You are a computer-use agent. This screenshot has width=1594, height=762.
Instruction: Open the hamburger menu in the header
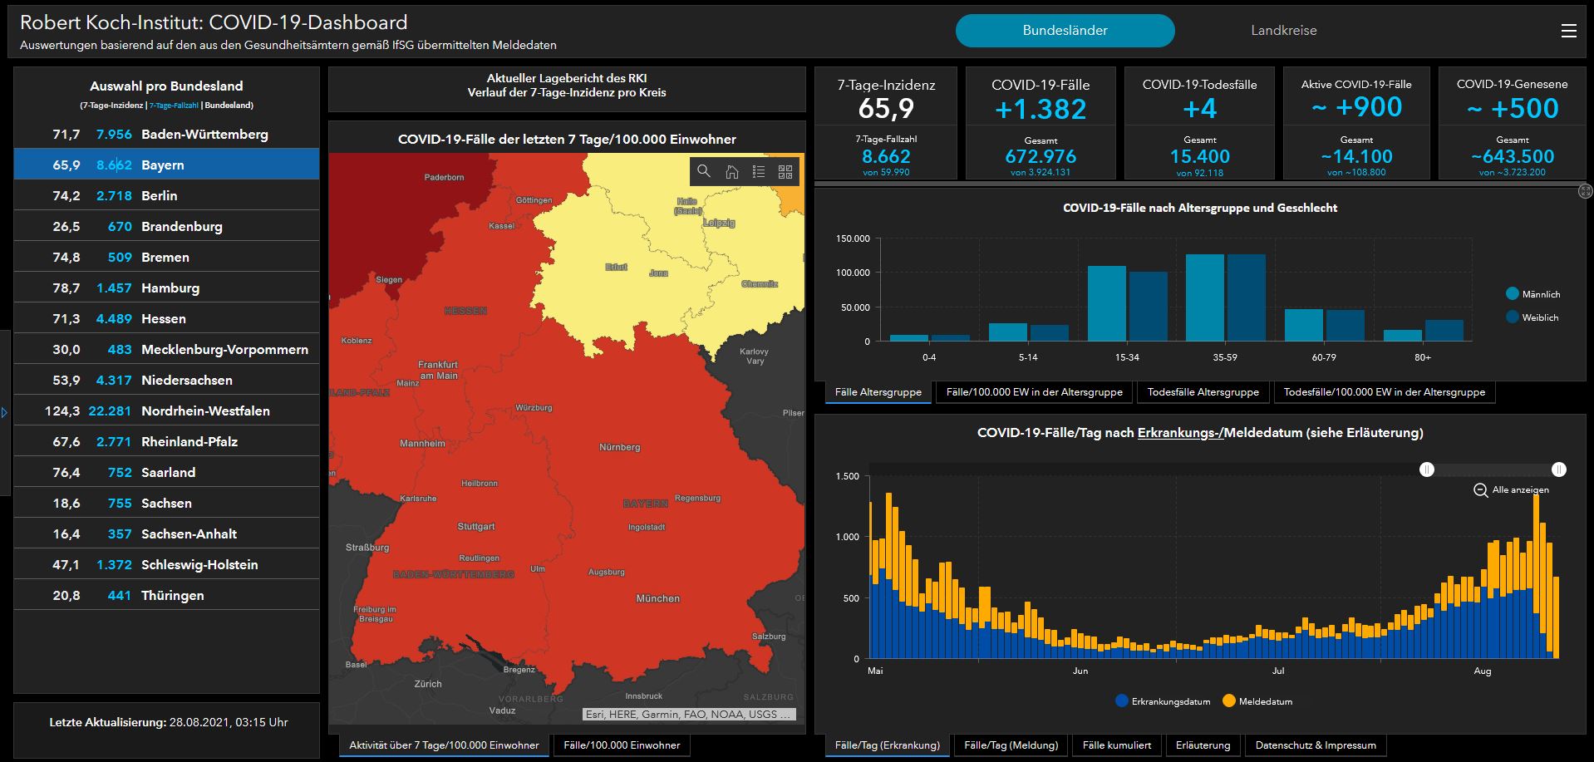[1568, 31]
